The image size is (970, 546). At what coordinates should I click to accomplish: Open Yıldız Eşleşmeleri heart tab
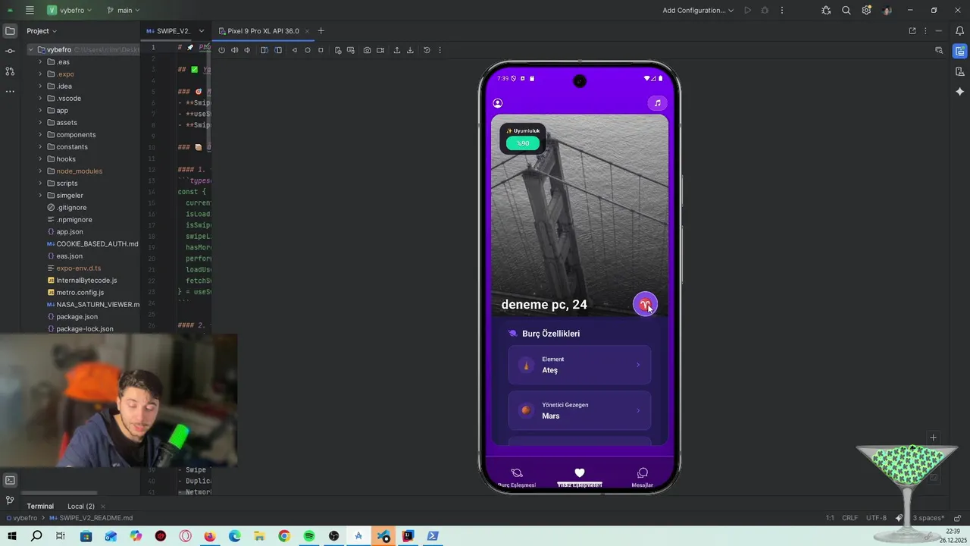click(580, 478)
